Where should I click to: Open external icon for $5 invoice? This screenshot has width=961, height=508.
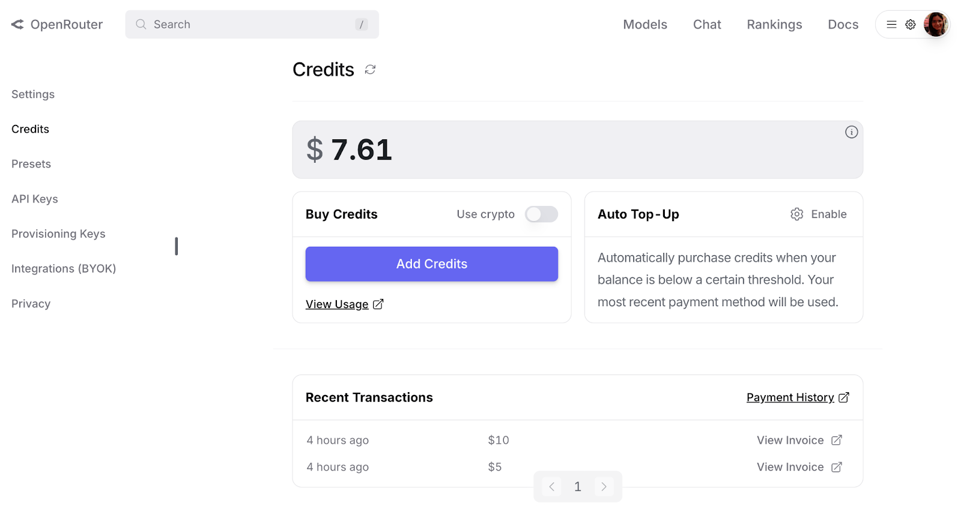point(837,467)
